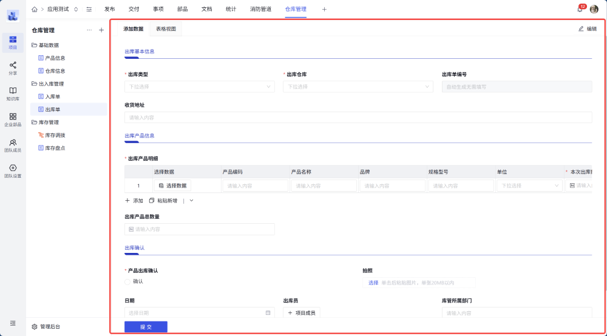Click the 收货地址 input field
The width and height of the screenshot is (607, 336).
pyautogui.click(x=358, y=117)
